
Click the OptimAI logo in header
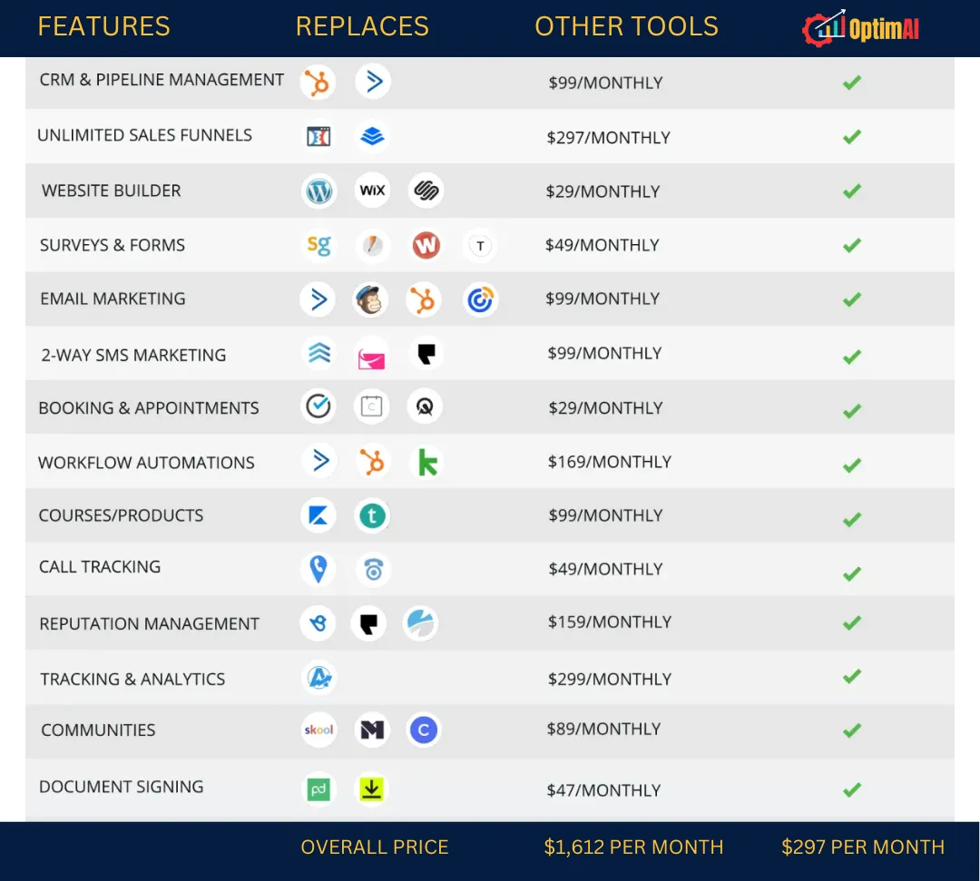click(860, 28)
